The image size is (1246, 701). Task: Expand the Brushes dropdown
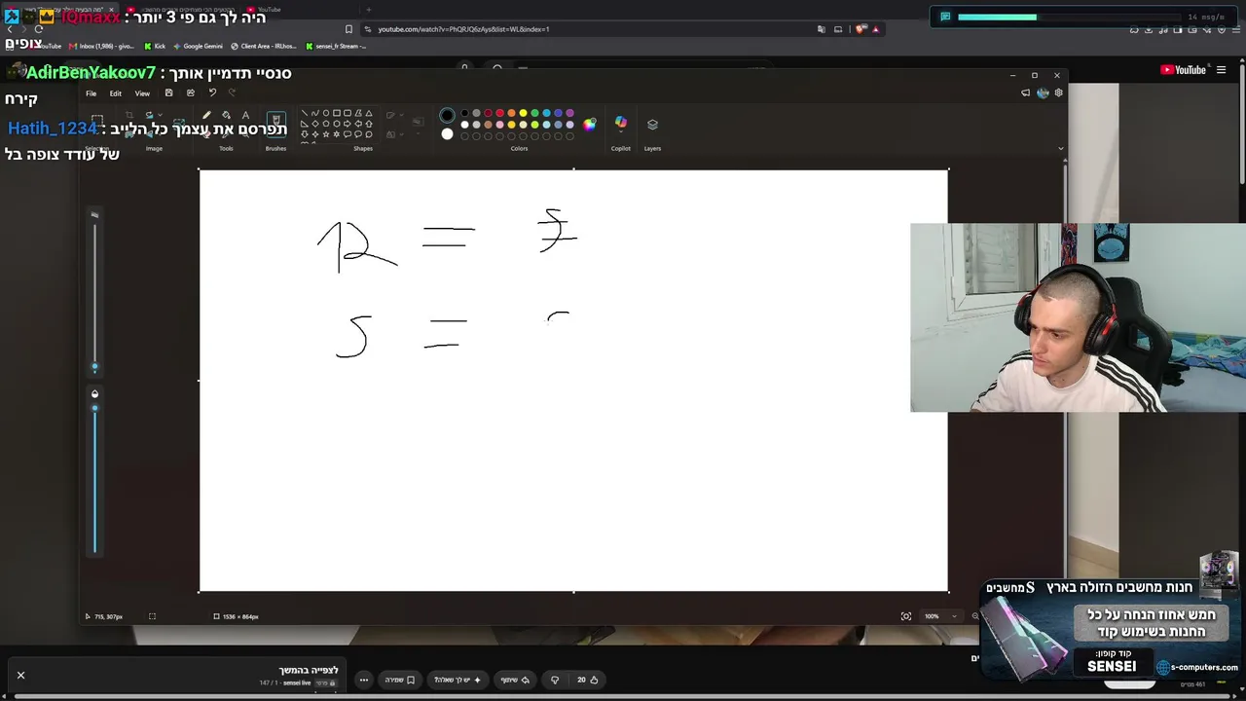coord(276,136)
